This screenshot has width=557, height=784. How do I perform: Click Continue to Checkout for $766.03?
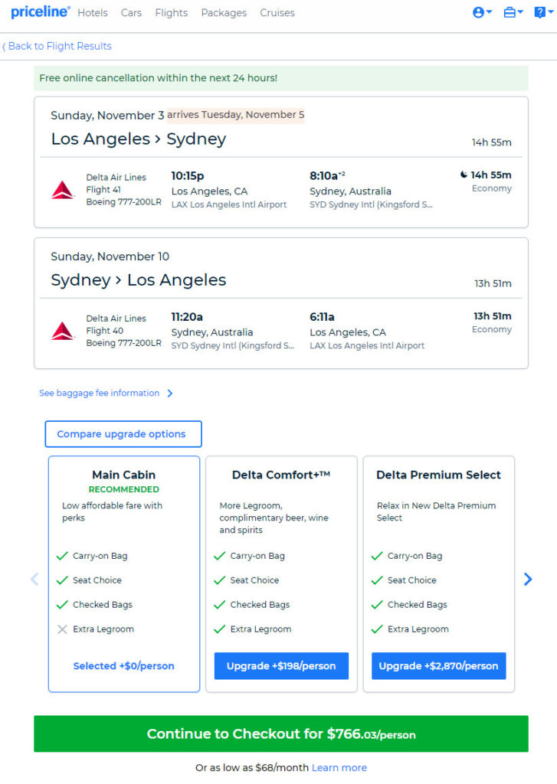point(281,733)
